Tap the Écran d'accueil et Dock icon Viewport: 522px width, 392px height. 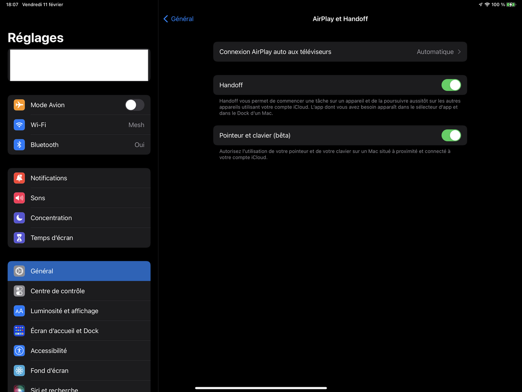(19, 331)
